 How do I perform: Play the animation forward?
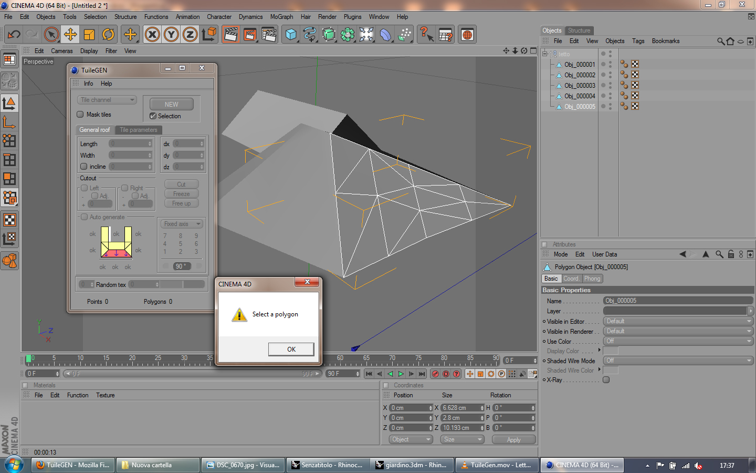click(401, 374)
